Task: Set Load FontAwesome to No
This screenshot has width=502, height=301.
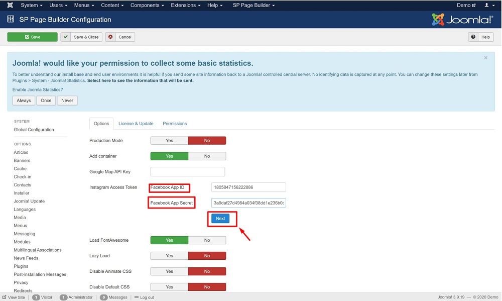Action: [207, 240]
